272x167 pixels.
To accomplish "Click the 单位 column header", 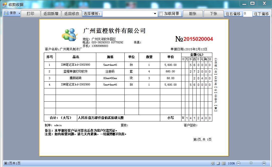I will [x=132, y=57].
